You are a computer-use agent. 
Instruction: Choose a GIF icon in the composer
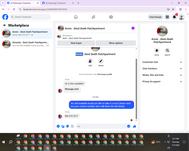tap(72, 126)
